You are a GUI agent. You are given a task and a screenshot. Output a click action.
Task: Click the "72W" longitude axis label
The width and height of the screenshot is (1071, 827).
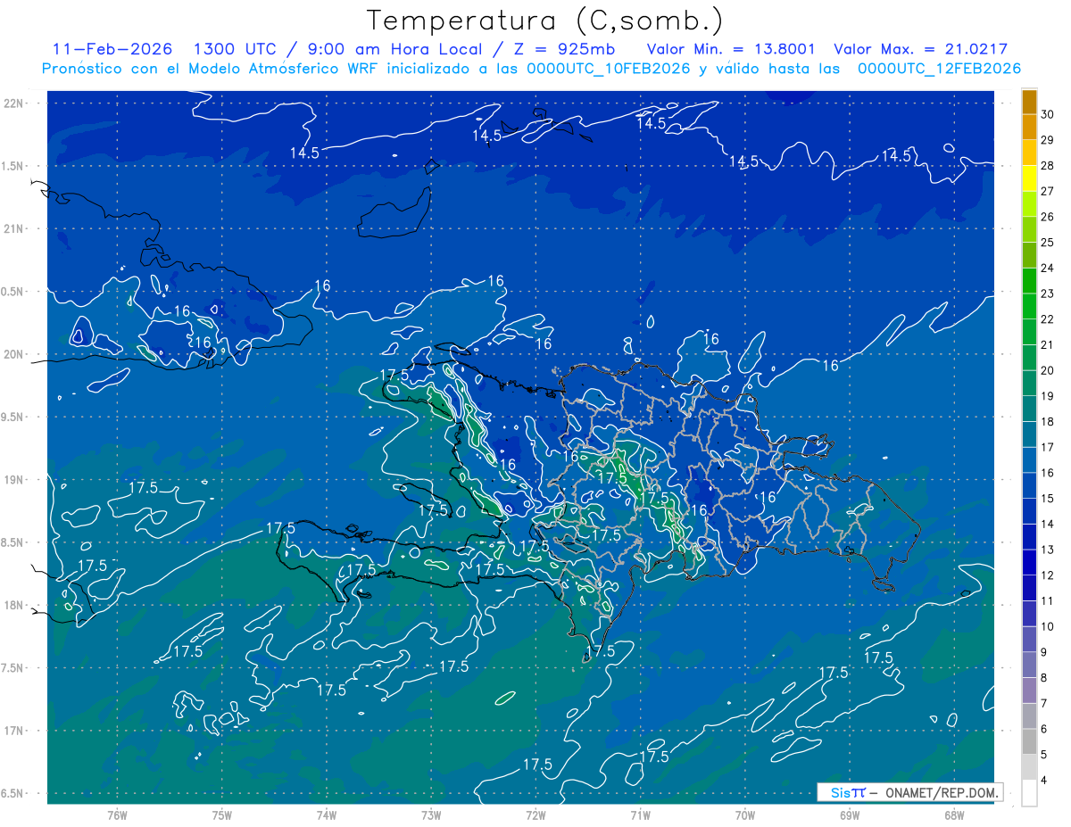535,815
